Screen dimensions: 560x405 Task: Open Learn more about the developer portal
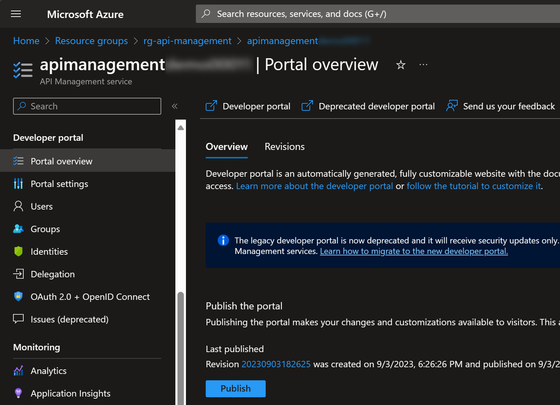(x=314, y=186)
